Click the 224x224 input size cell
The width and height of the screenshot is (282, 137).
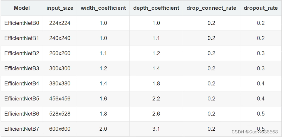(60, 23)
